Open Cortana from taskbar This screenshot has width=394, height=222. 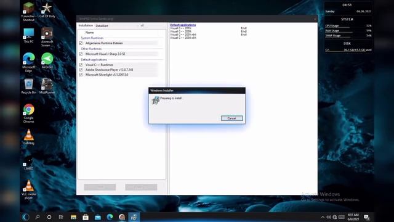click(49, 217)
